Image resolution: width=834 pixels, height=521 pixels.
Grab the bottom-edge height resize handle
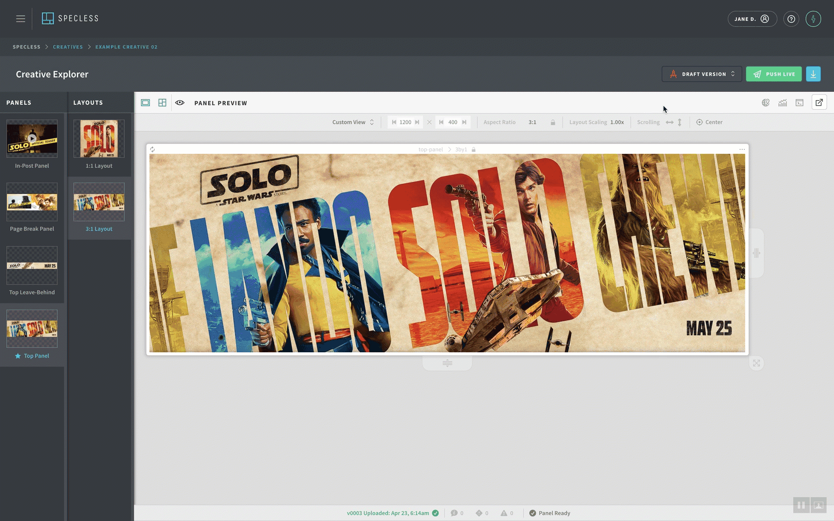click(447, 363)
